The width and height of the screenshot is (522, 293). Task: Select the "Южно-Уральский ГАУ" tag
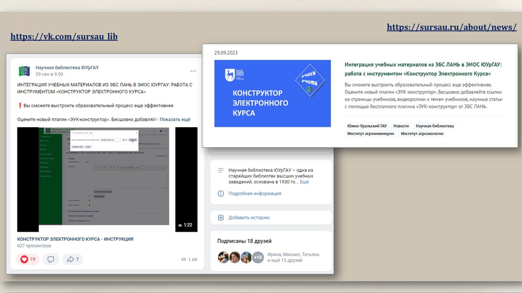[367, 126]
